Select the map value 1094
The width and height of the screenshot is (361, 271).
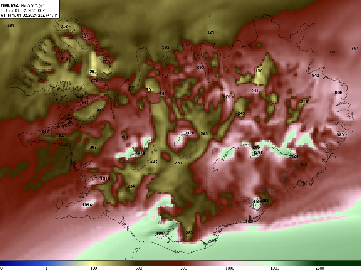point(87,205)
